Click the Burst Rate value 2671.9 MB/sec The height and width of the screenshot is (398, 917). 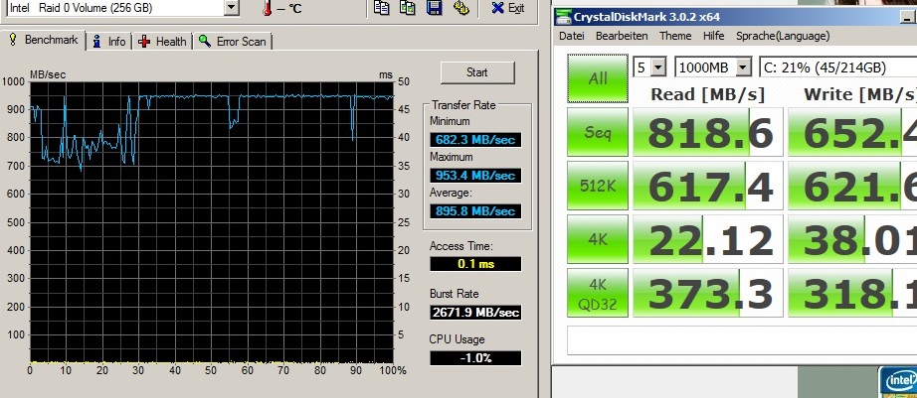(x=474, y=313)
